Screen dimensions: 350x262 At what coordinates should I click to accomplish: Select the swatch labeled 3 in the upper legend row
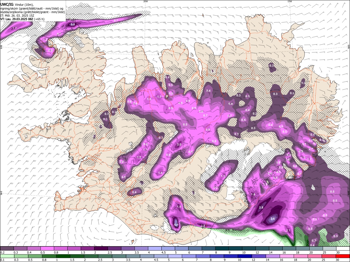coord(127,249)
